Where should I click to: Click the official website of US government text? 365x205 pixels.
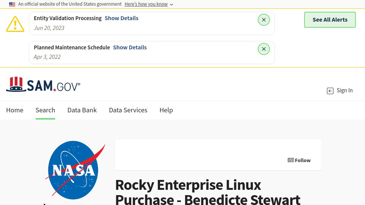(70, 4)
